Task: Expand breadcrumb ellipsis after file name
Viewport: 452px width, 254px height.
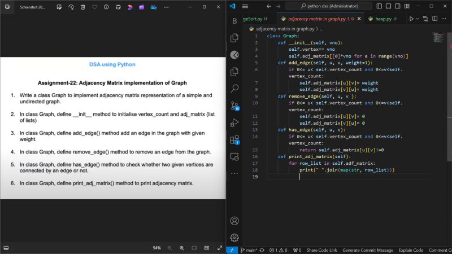Action: click(x=321, y=29)
